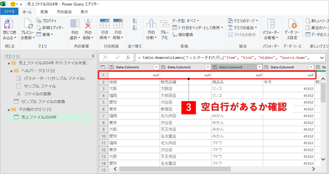The image size is (329, 174).
Task: Open プロパティ (Properties) from the ribbon
Action: pos(46,21)
